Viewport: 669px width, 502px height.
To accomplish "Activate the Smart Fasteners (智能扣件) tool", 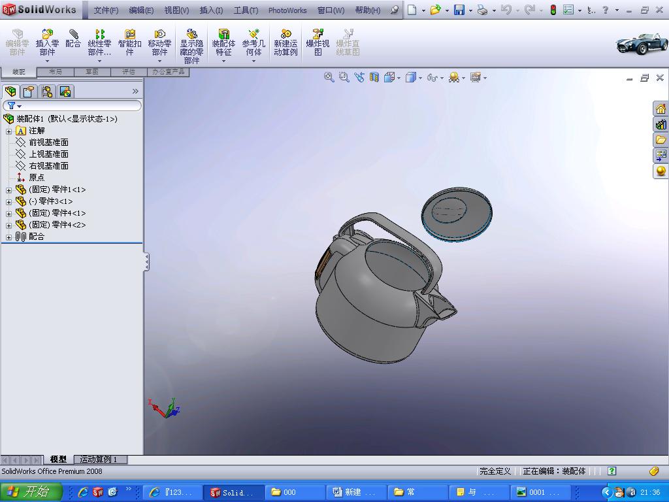I will pos(130,42).
